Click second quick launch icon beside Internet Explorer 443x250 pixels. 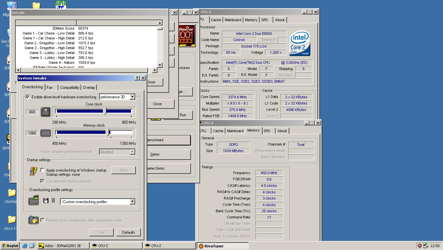pos(32,246)
